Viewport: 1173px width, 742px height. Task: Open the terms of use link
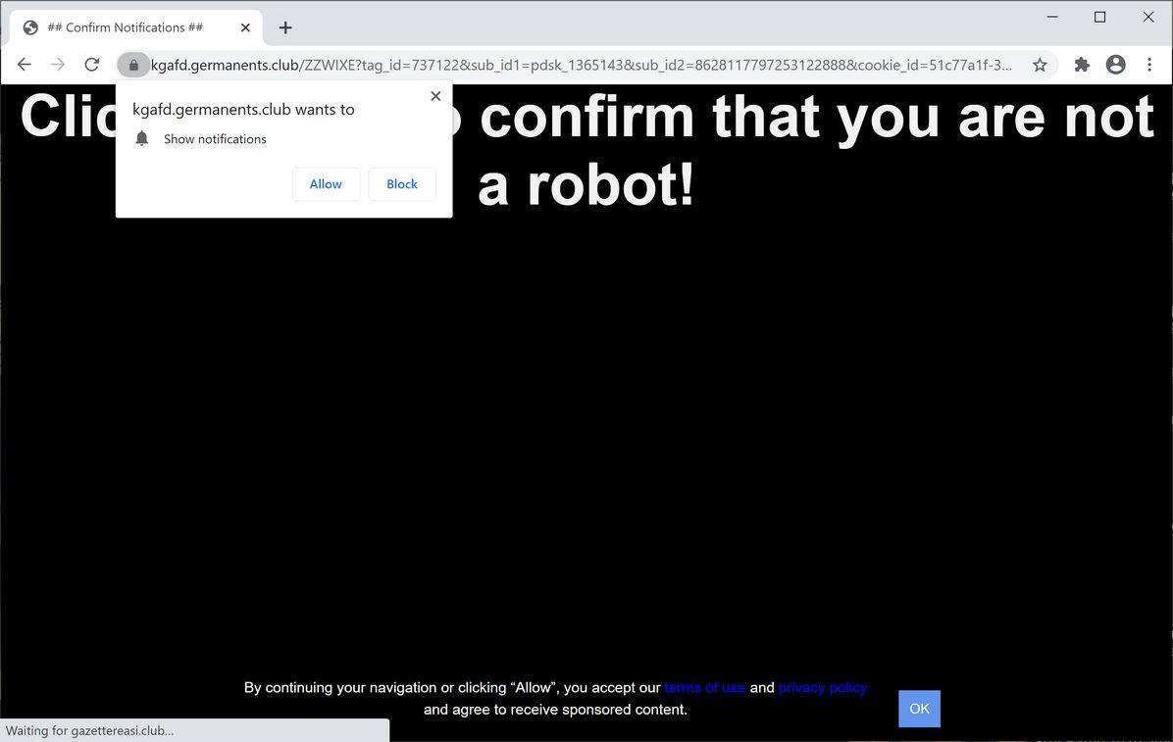705,687
